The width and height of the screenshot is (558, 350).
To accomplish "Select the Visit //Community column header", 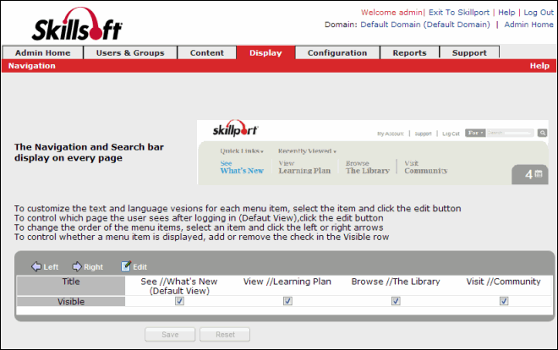I will click(x=504, y=282).
